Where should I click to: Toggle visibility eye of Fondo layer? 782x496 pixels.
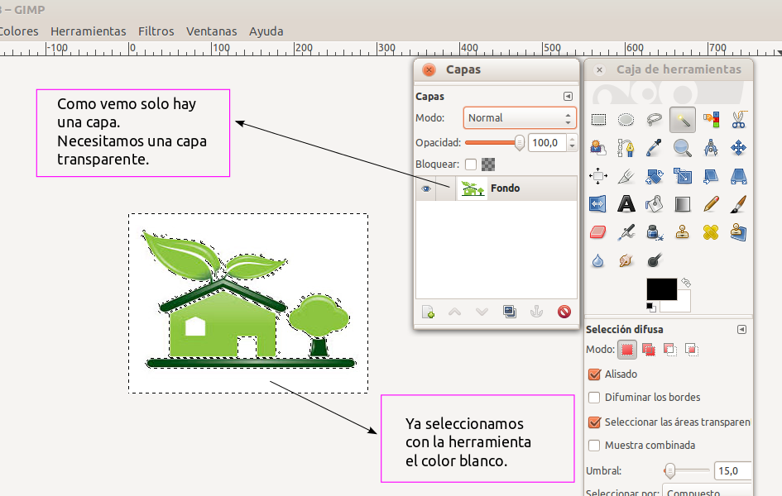[x=426, y=188]
